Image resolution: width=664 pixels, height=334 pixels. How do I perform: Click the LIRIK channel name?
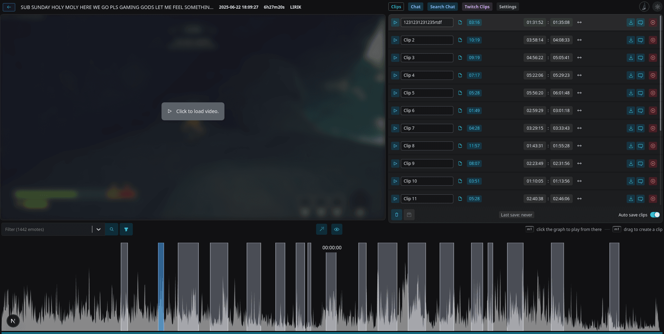click(x=295, y=7)
